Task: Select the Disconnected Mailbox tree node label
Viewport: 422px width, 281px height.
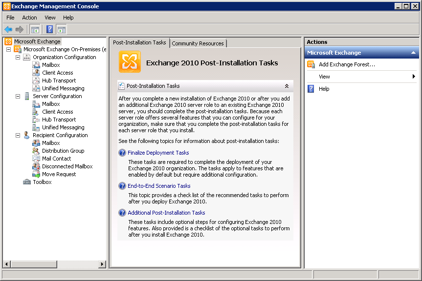Action: pos(67,166)
